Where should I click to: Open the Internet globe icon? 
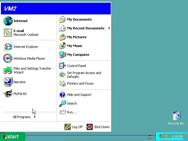(8, 21)
